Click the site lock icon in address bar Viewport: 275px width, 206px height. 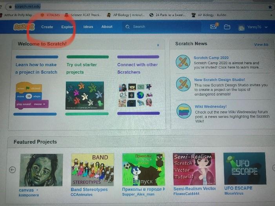click(10, 7)
